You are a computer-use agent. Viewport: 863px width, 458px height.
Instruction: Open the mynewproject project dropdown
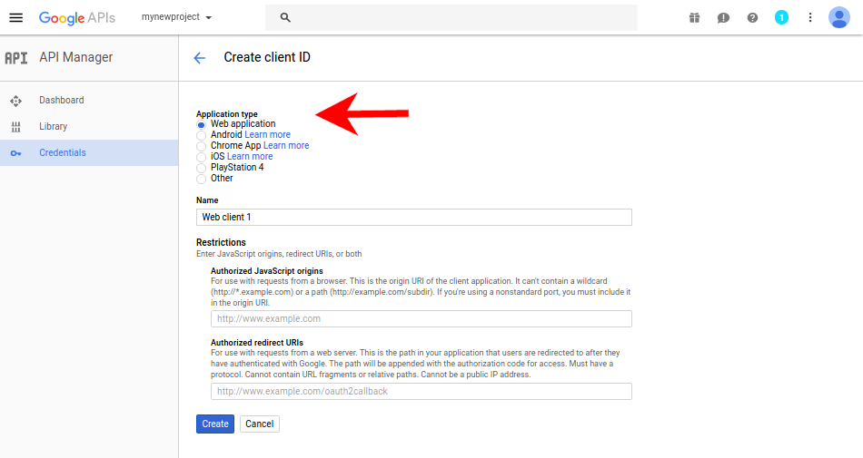tap(176, 17)
